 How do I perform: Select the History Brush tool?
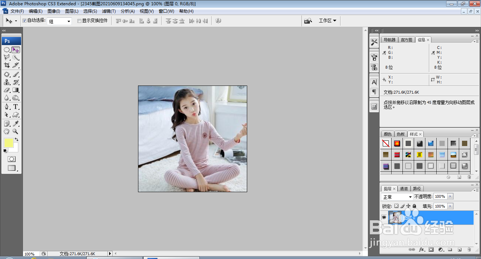pos(16,82)
